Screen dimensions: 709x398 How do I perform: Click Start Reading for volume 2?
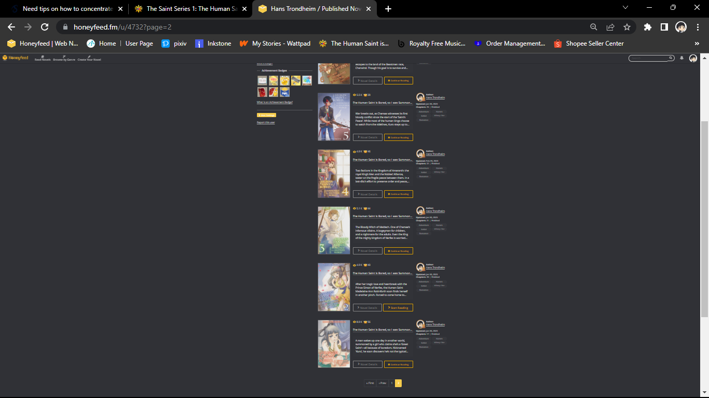pyautogui.click(x=398, y=308)
